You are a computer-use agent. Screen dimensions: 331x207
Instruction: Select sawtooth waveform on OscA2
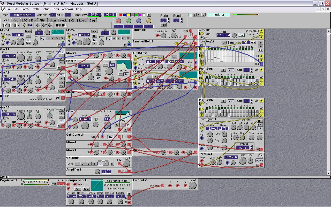[62, 79]
